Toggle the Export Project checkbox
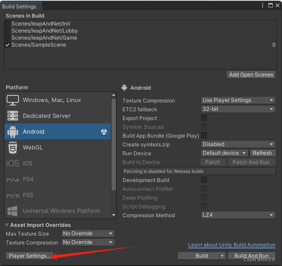282x266 pixels. coord(204,118)
